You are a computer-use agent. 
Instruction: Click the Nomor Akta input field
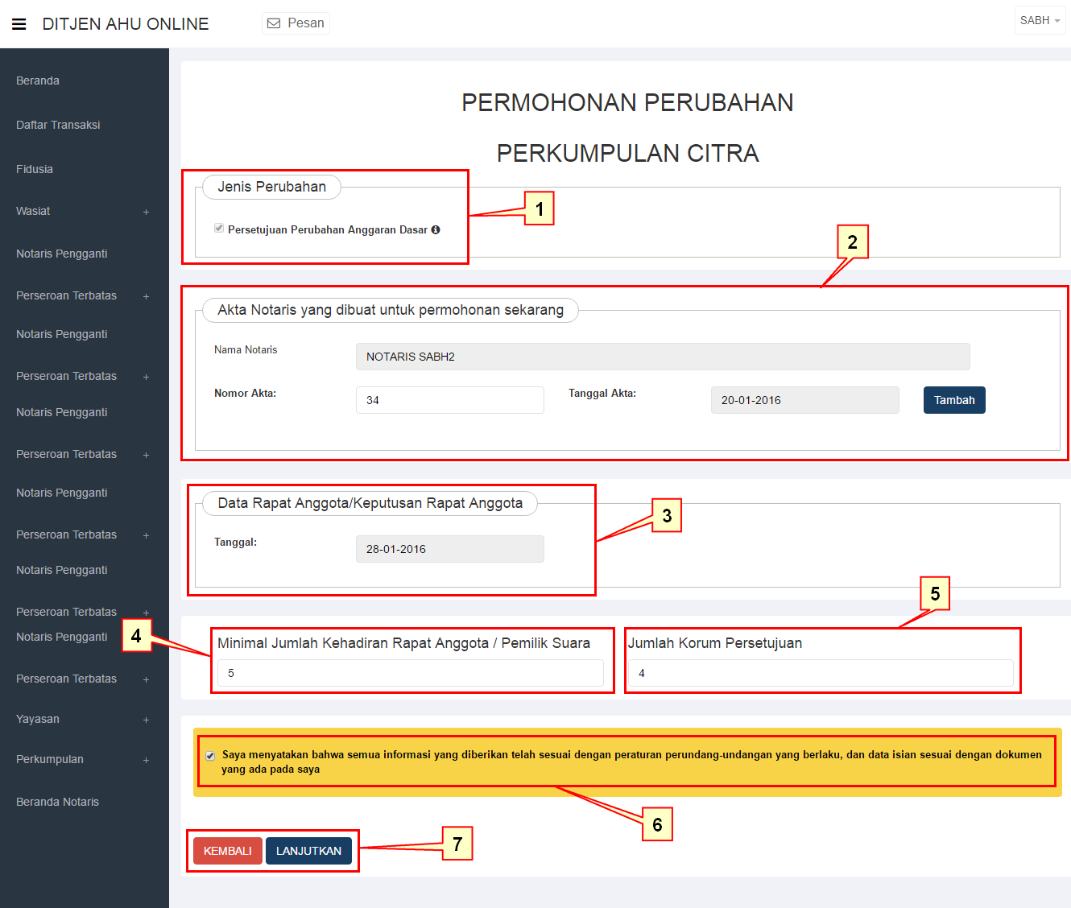click(x=449, y=400)
